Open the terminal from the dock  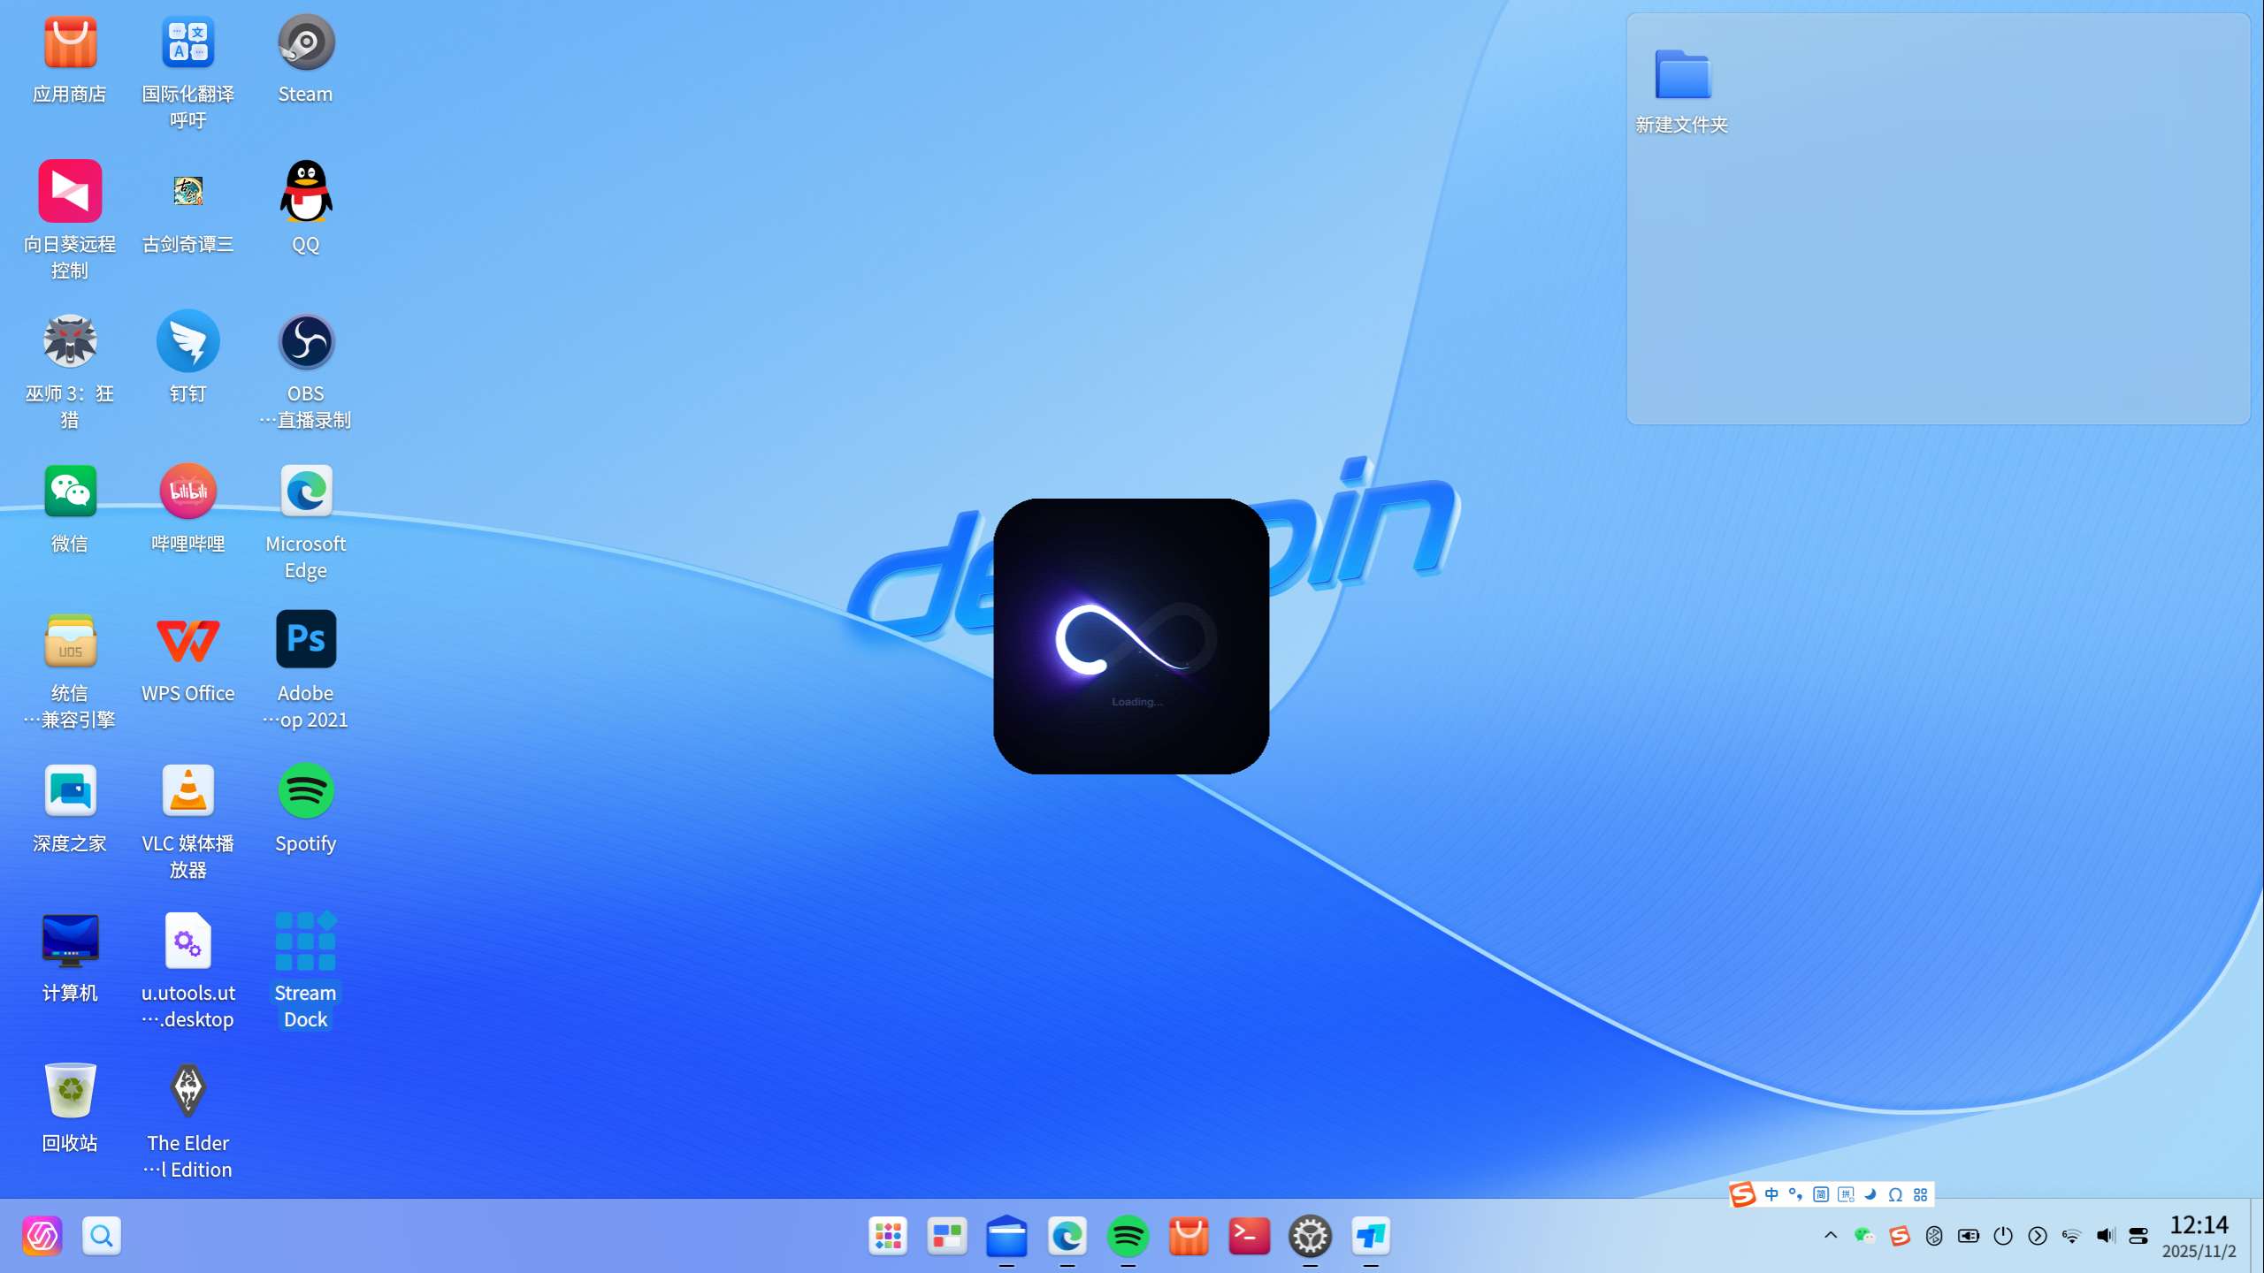1249,1236
